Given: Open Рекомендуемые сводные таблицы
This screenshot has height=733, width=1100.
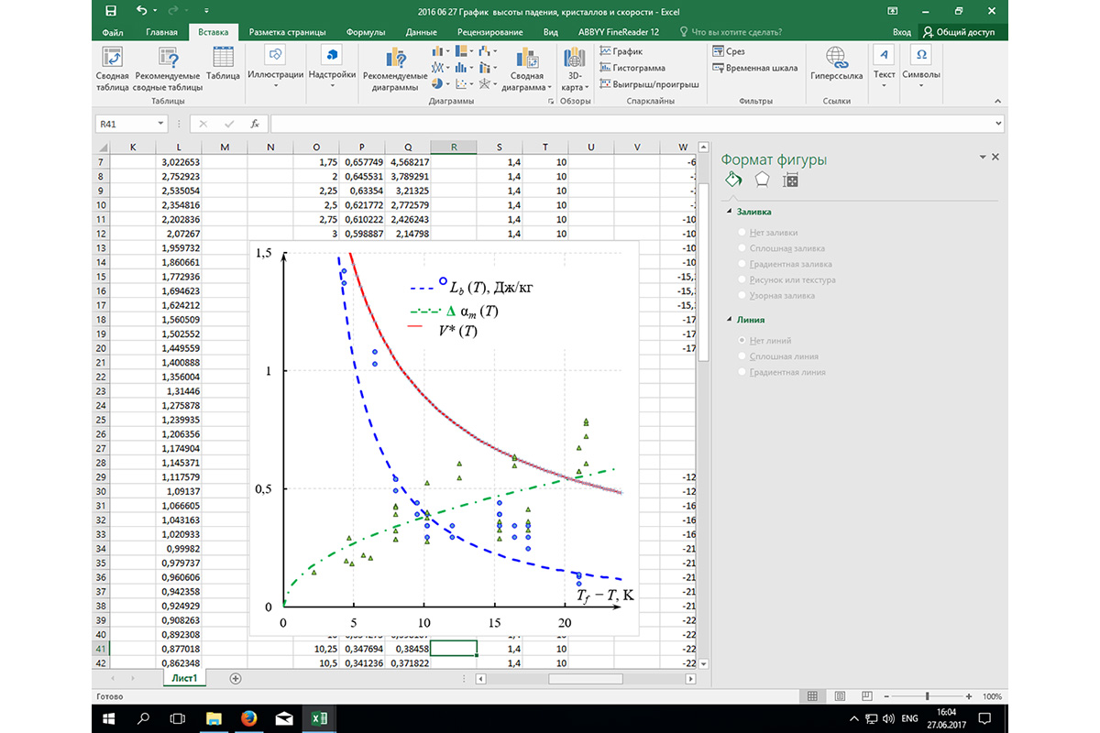Looking at the screenshot, I should pos(168,70).
